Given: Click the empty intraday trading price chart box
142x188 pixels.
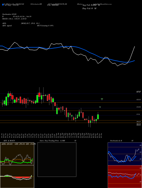Looking at the screenshot, I should coord(57,160).
